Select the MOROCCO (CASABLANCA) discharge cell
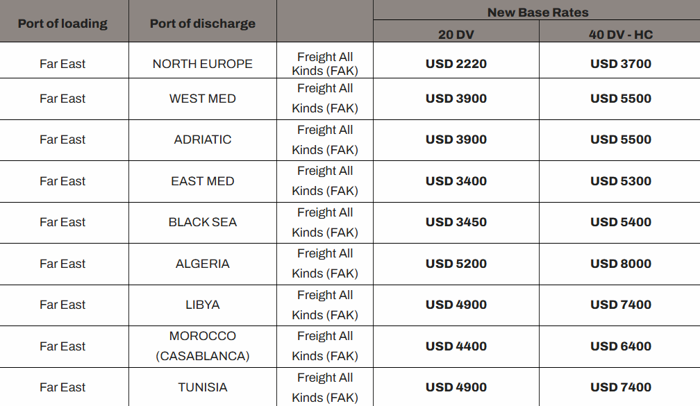The image size is (700, 406). tap(202, 346)
